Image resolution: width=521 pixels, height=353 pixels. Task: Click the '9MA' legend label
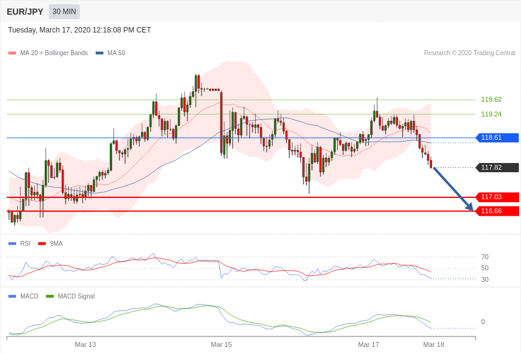[56, 243]
